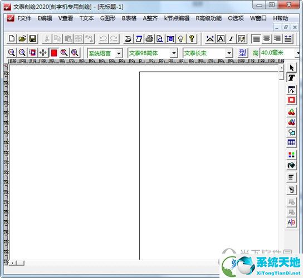Expand the 文泰98简体 font dropdown
The height and width of the screenshot is (278, 303).
click(x=174, y=53)
